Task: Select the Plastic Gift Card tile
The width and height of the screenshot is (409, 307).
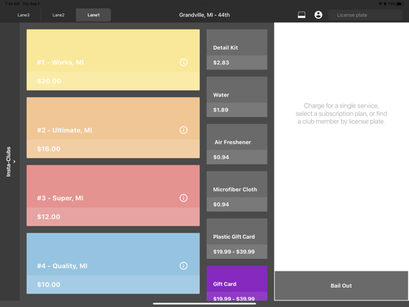Action: point(237,239)
